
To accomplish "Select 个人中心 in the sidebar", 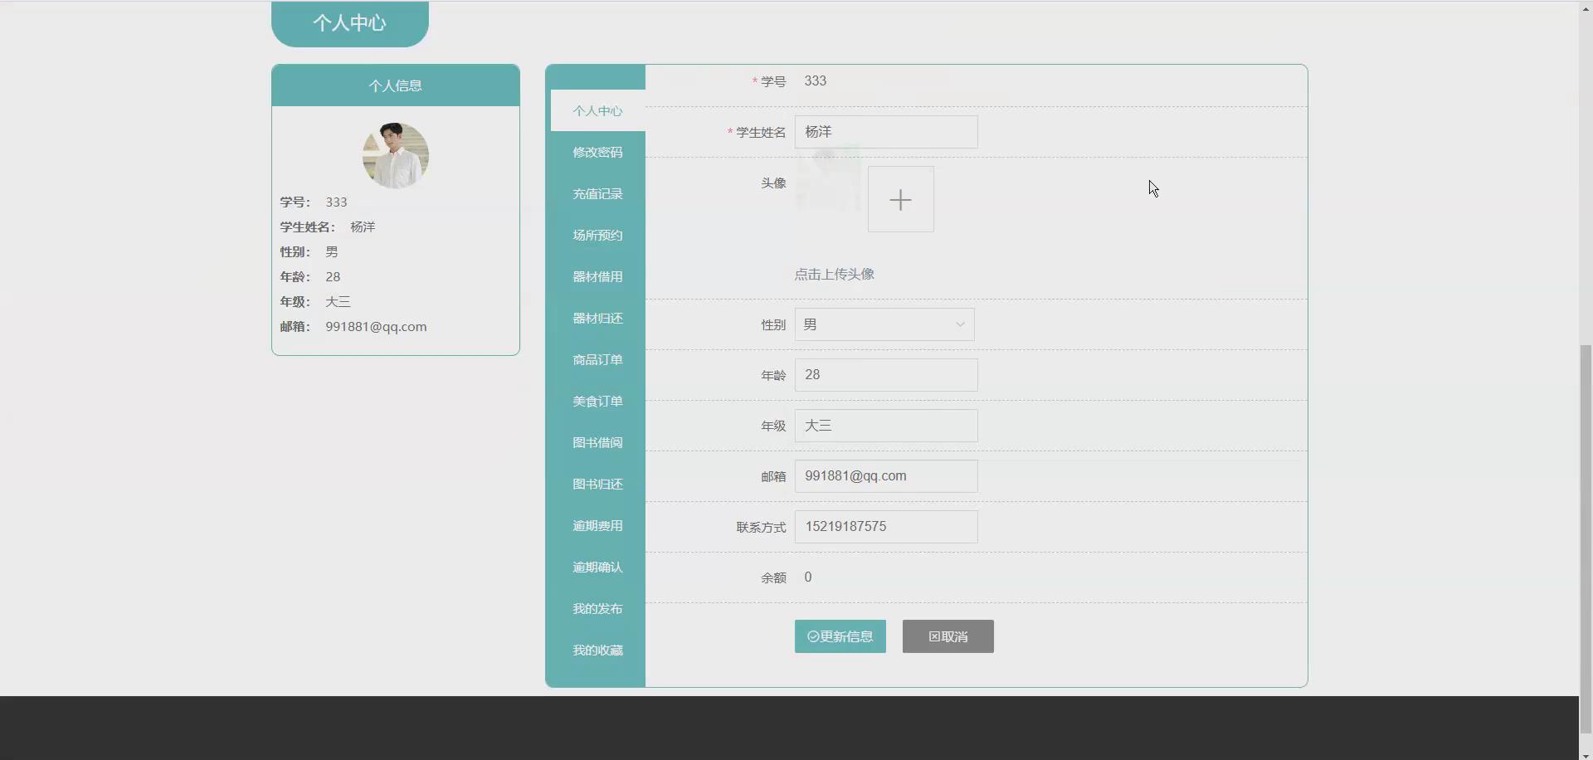I will pos(597,110).
